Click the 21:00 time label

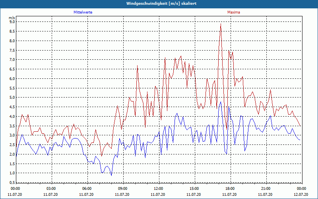[266, 189]
